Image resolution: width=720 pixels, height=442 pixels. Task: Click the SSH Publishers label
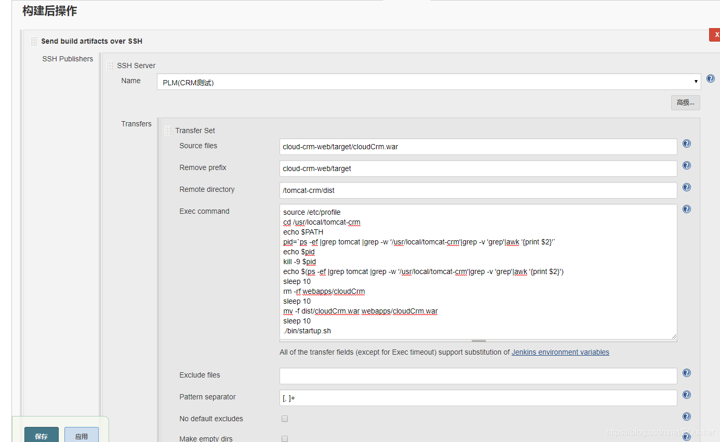[68, 59]
